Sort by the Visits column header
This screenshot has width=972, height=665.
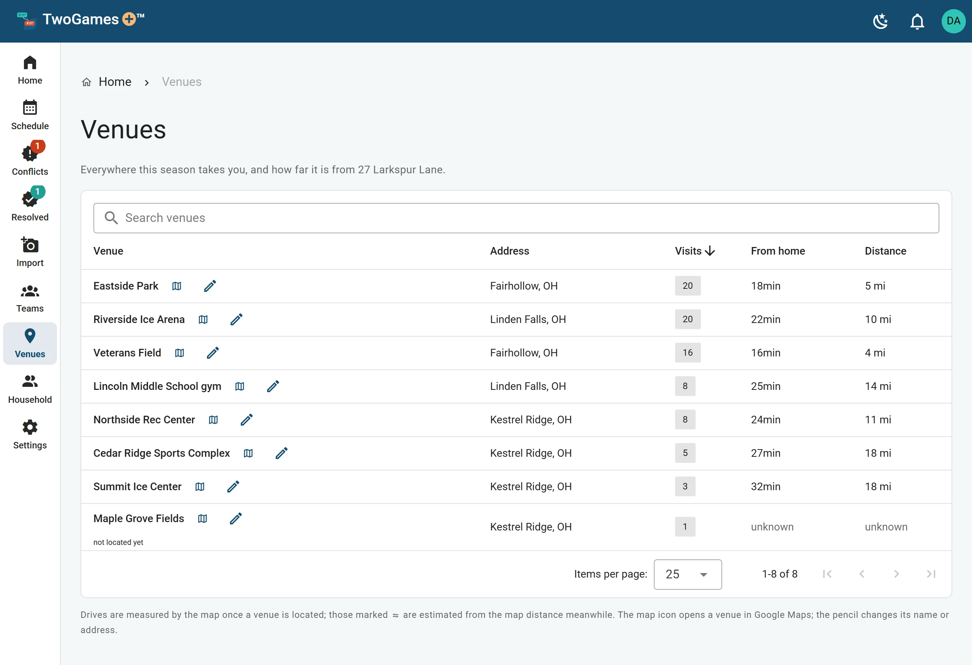click(695, 251)
